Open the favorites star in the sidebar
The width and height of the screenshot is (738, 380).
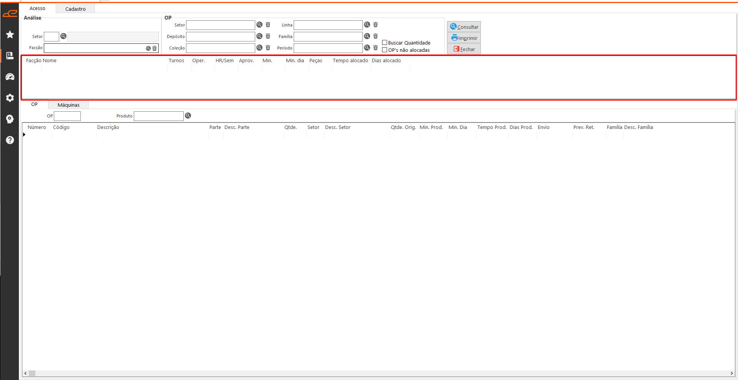click(x=10, y=35)
